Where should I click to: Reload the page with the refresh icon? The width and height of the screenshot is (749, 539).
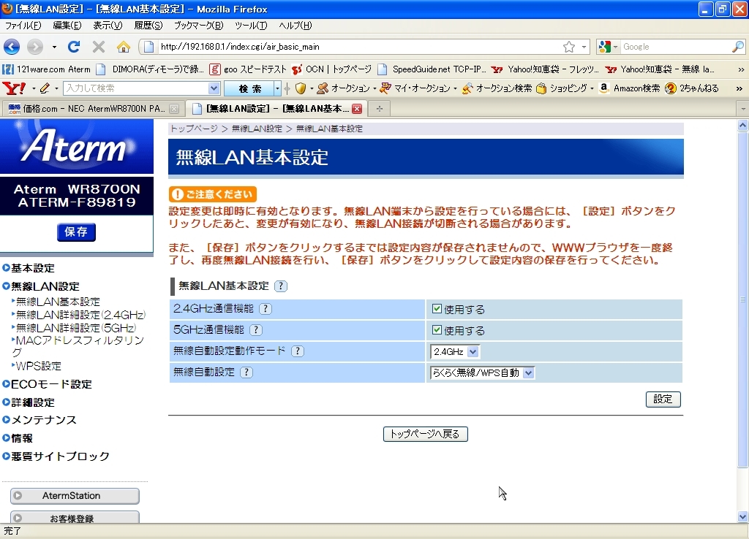74,47
